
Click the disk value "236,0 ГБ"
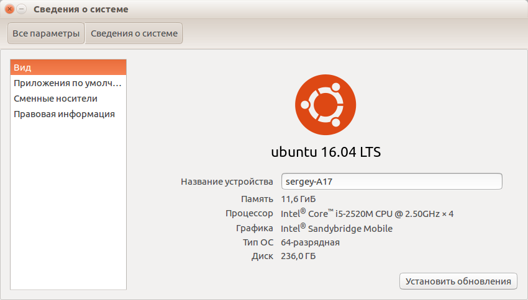(298, 257)
